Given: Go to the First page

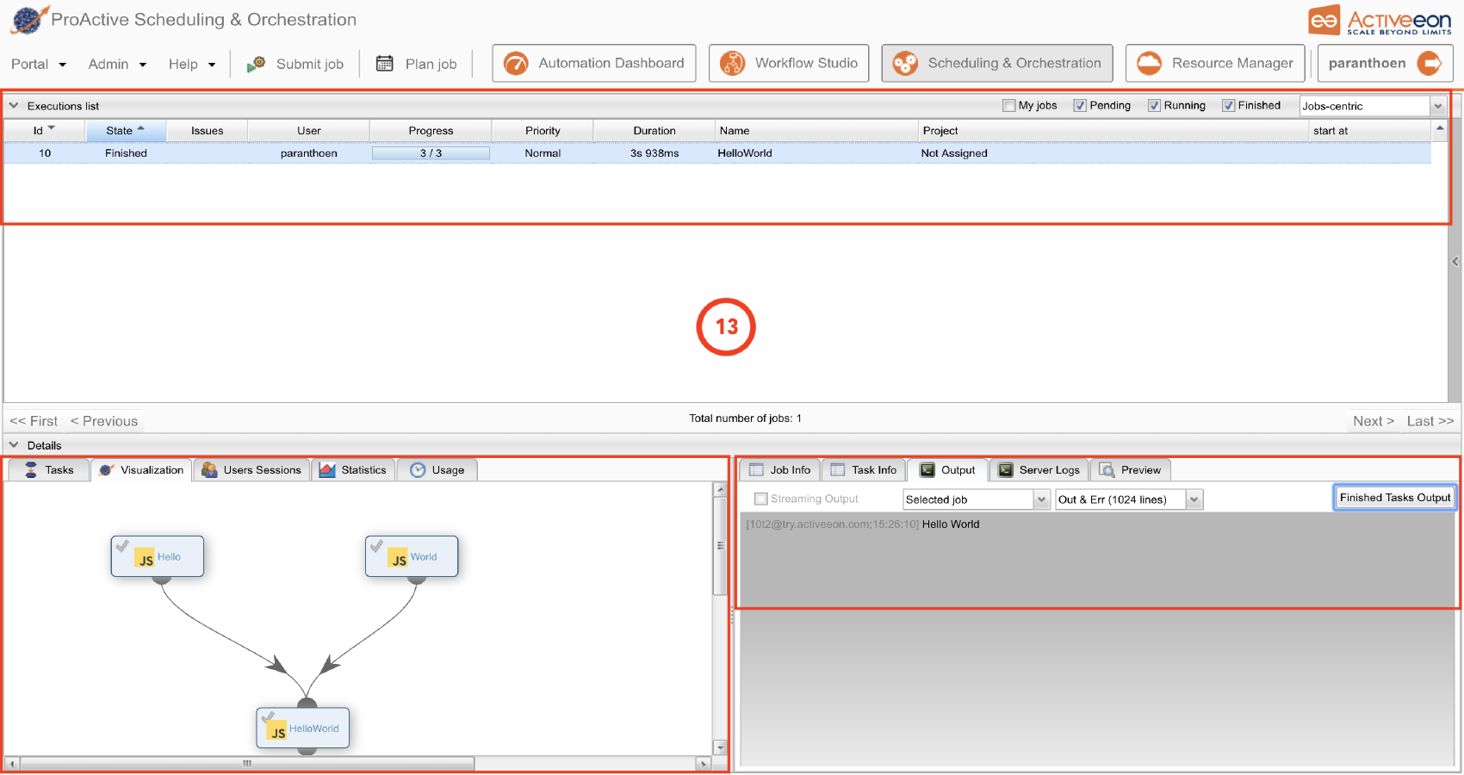Looking at the screenshot, I should pos(34,421).
